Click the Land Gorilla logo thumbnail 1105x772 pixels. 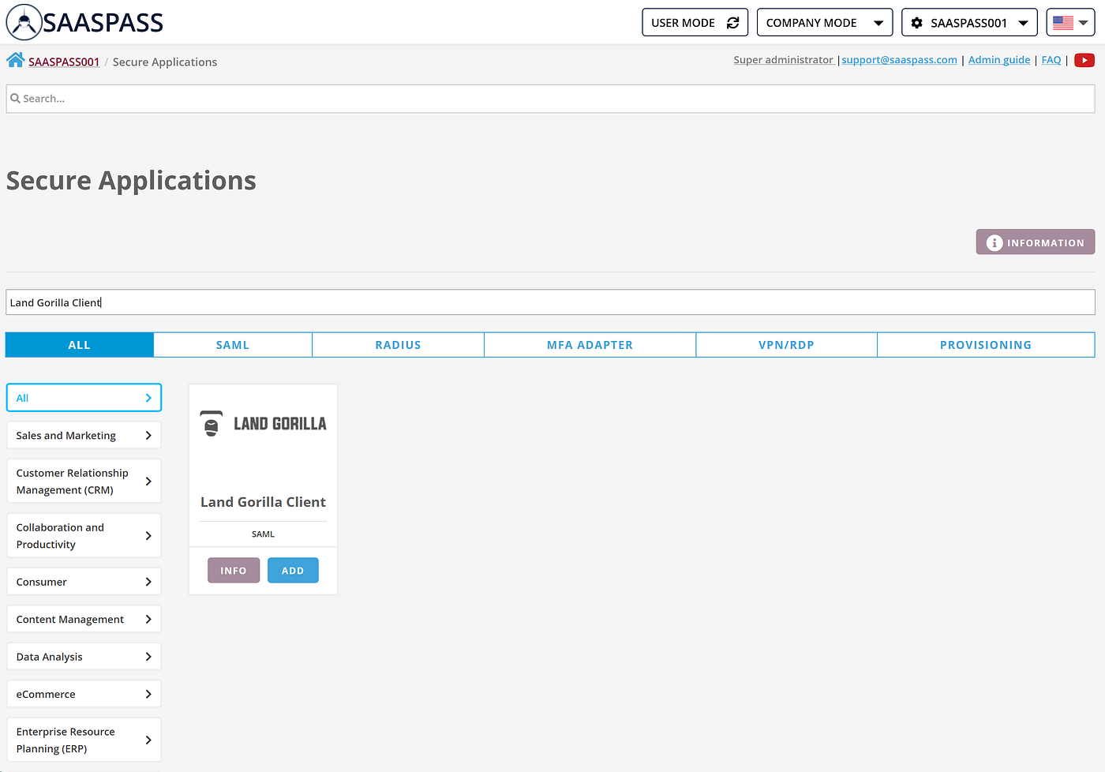pos(263,424)
